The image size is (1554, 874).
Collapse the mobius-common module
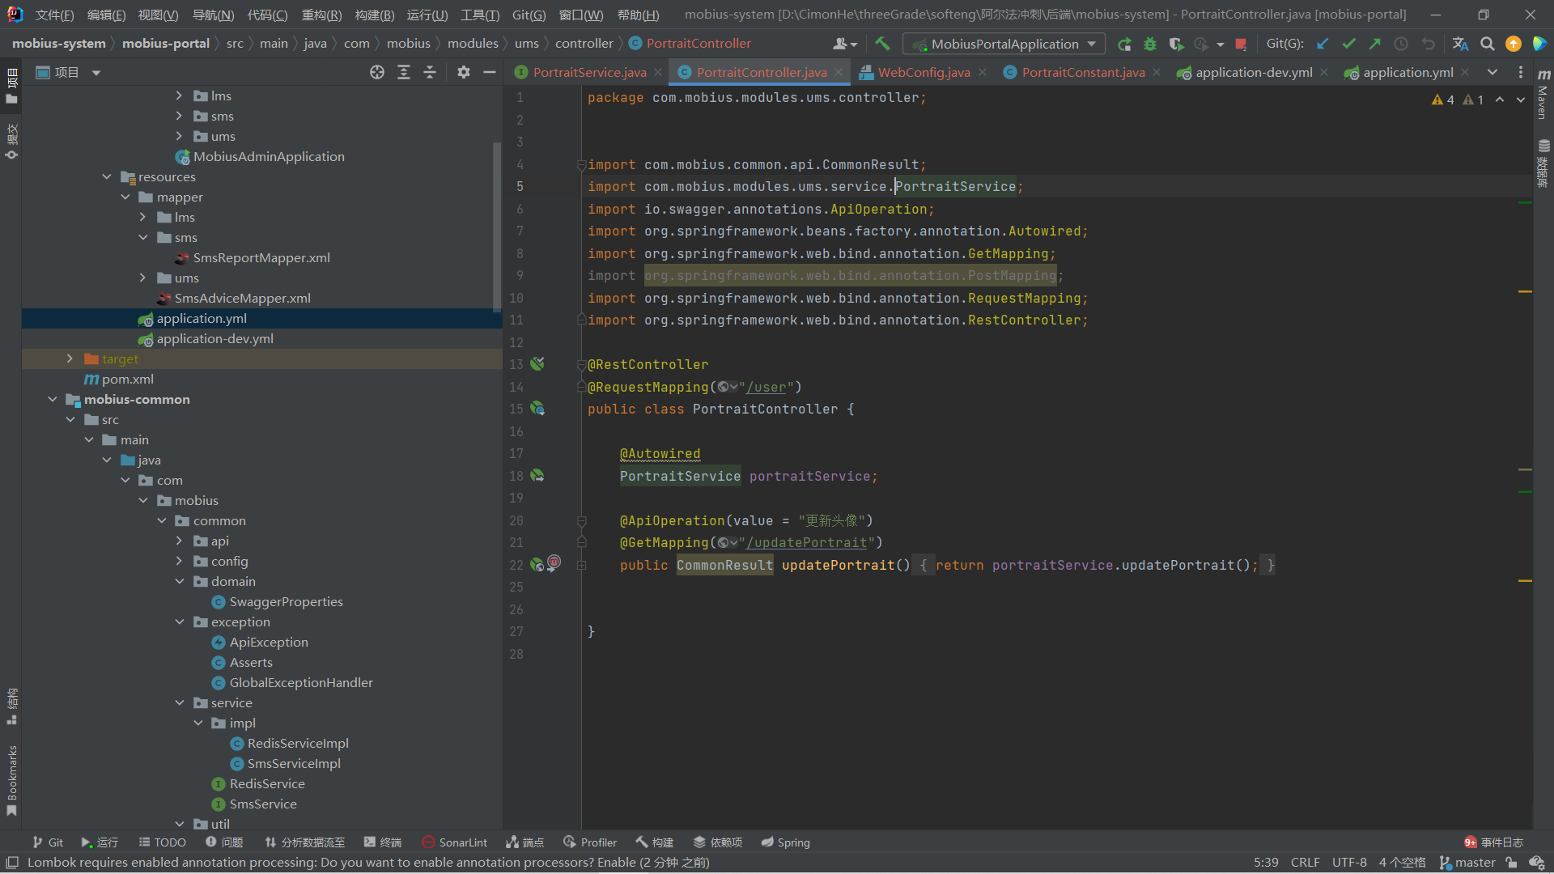click(53, 399)
